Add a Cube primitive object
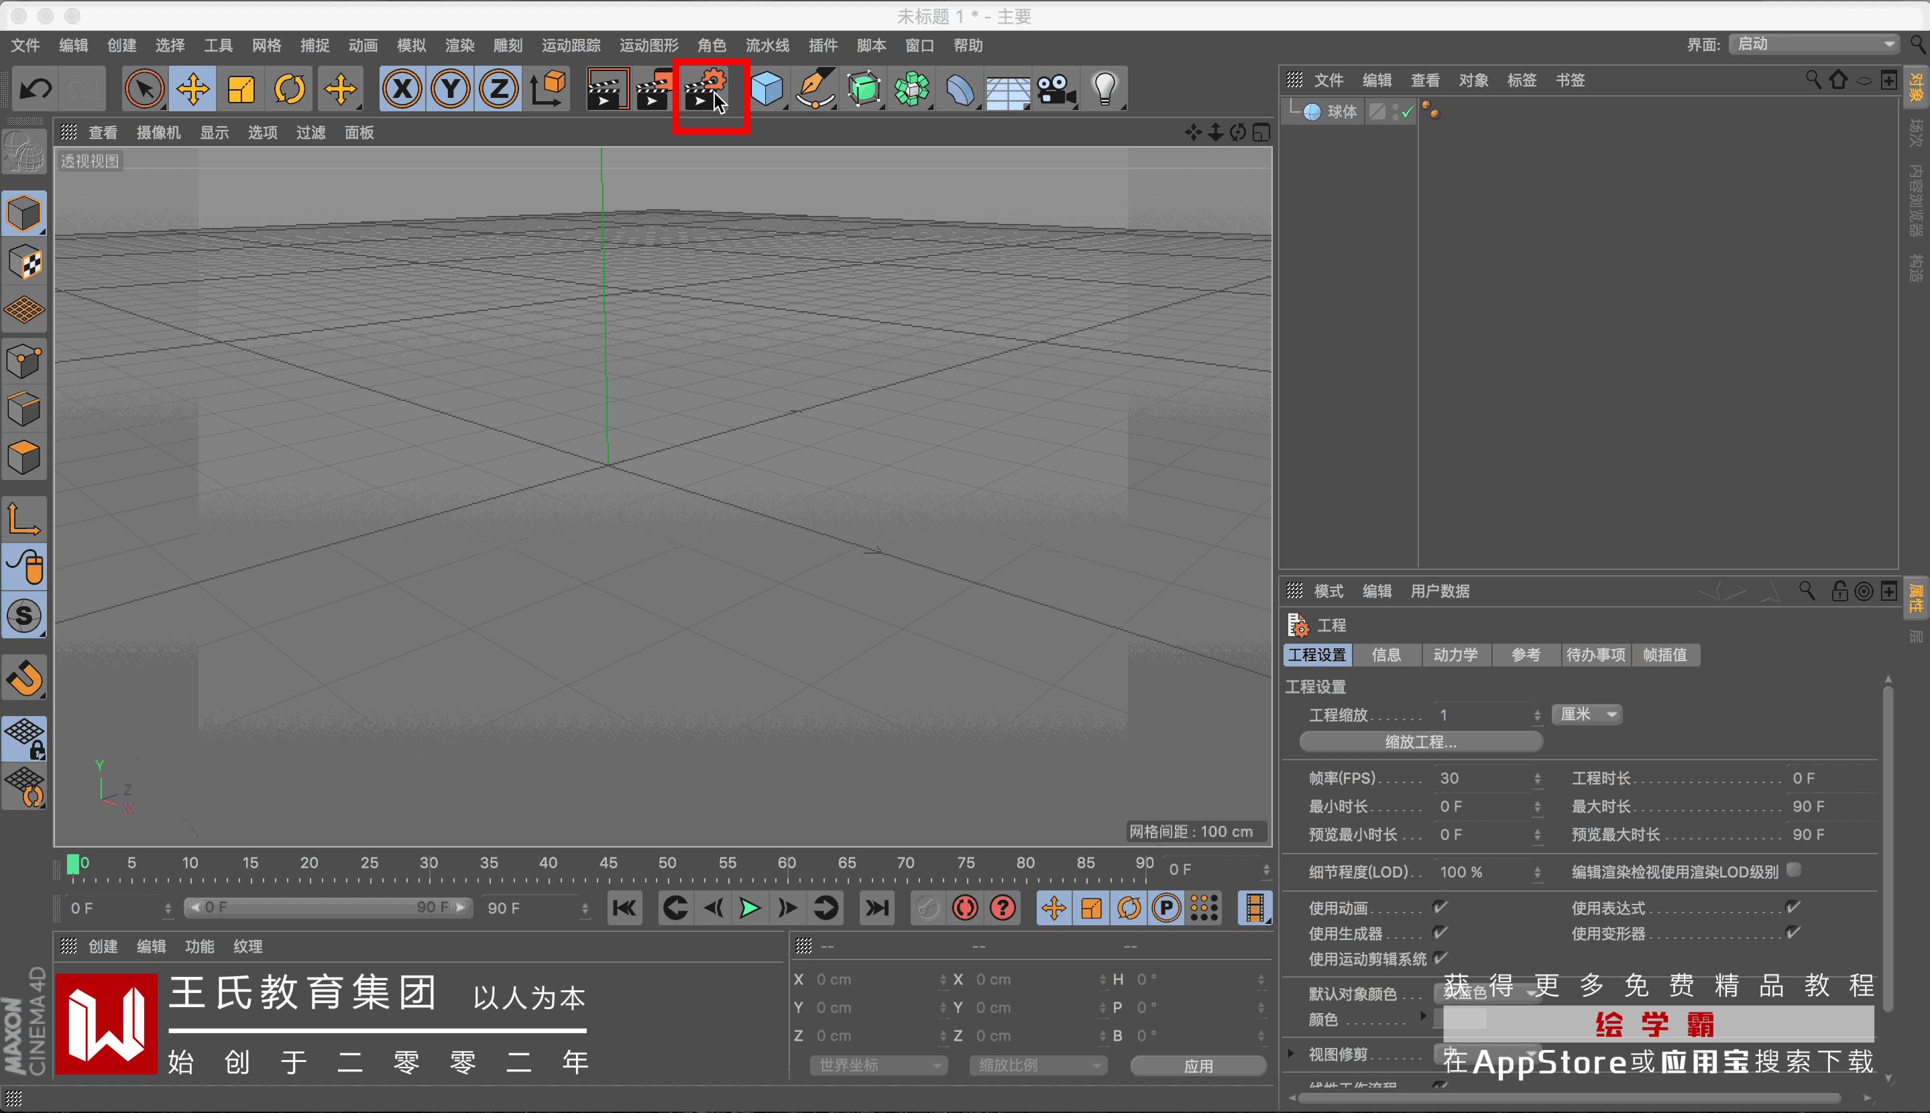This screenshot has width=1930, height=1113. [x=766, y=89]
